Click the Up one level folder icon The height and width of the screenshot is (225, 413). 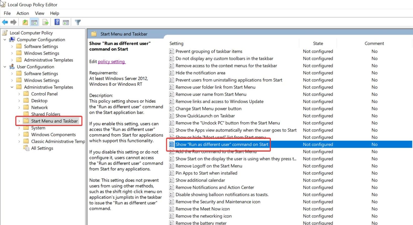pos(25,22)
